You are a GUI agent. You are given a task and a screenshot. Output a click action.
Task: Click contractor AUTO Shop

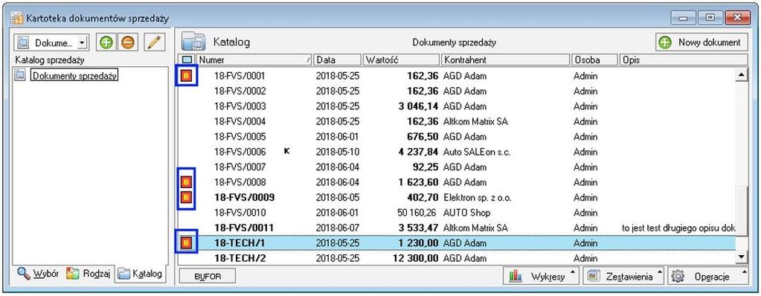pos(466,213)
